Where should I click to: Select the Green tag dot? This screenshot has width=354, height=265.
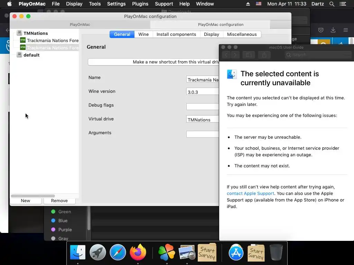(53, 212)
